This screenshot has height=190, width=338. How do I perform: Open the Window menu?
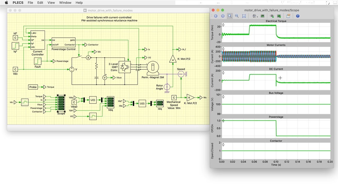pyautogui.click(x=65, y=3)
